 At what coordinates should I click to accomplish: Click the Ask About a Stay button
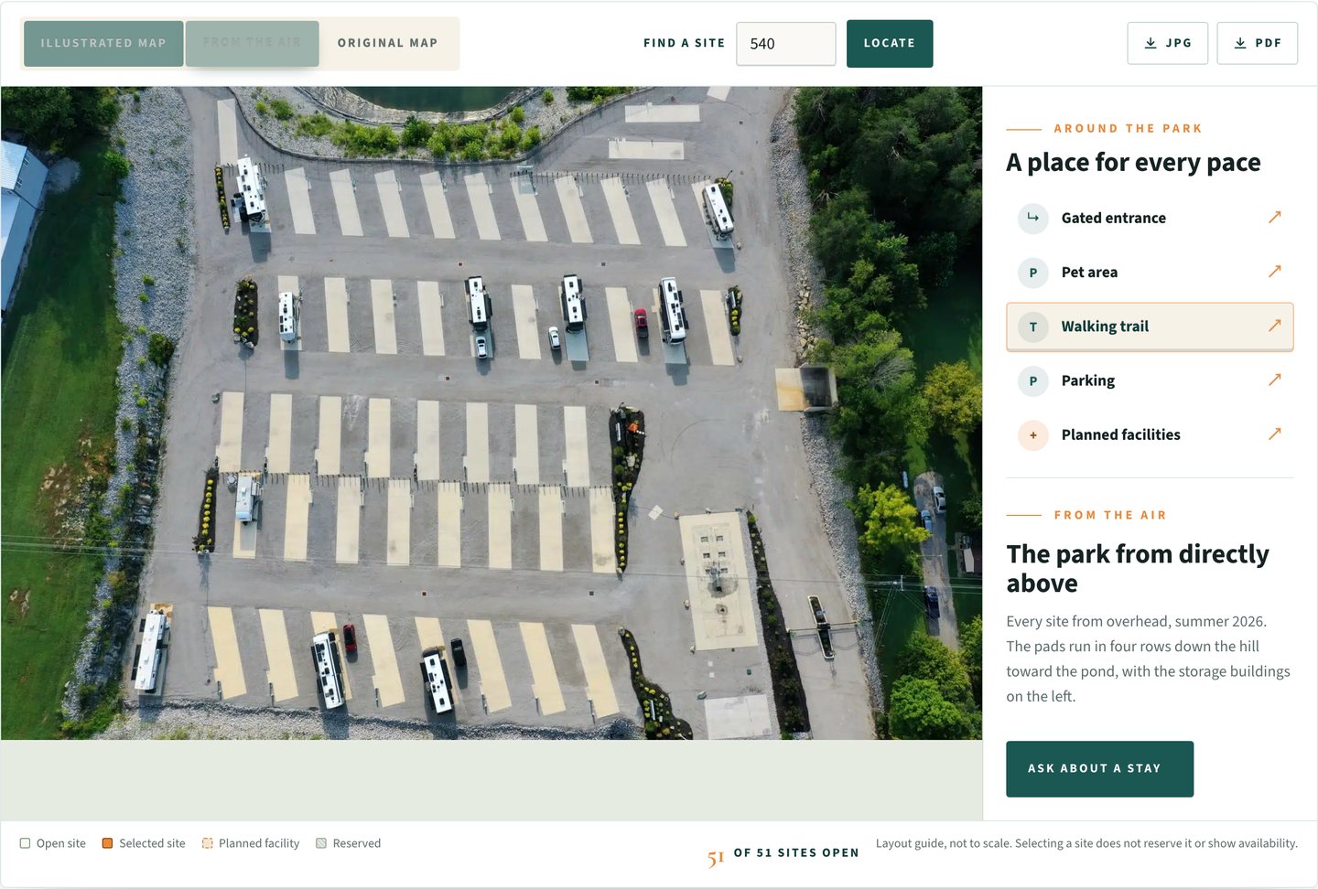(x=1099, y=769)
